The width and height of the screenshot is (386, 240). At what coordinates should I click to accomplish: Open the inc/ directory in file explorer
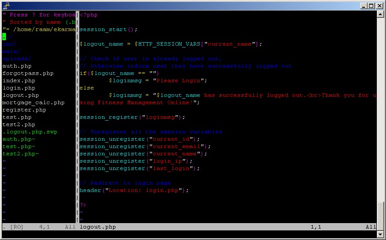[x=10, y=44]
